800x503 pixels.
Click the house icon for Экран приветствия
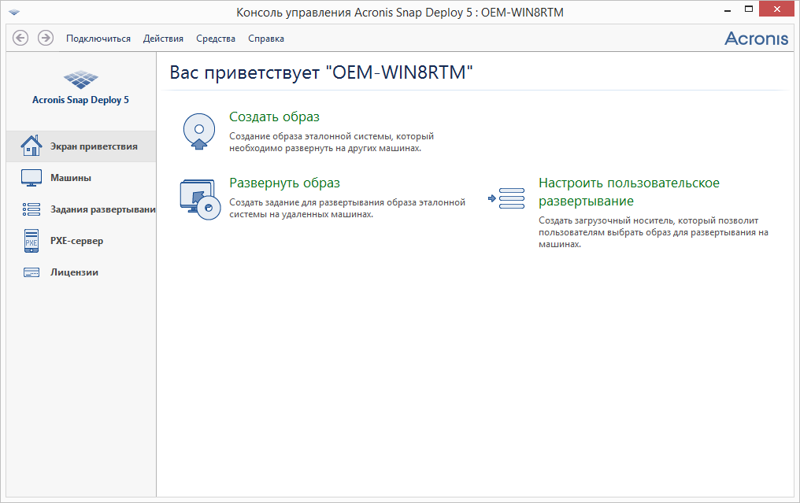[31, 146]
